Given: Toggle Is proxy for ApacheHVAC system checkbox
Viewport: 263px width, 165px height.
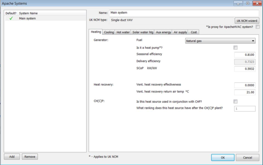Looking at the screenshot, I should pyautogui.click(x=257, y=27).
